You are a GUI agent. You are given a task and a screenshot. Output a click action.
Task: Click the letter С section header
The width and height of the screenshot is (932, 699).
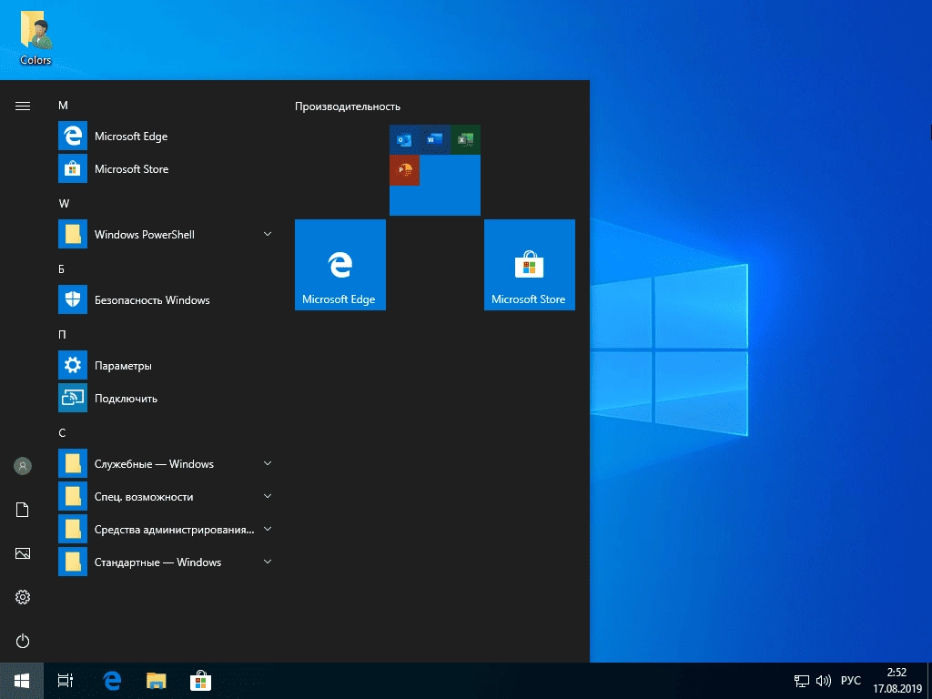click(62, 432)
